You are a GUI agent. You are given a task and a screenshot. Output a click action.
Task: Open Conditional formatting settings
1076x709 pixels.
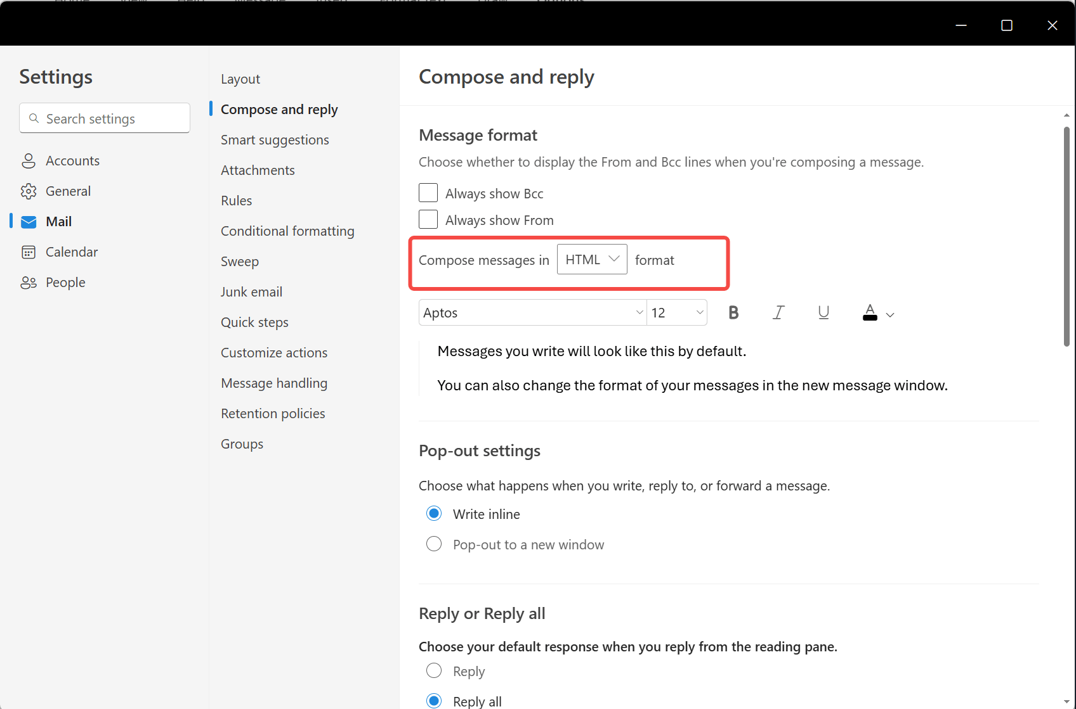pyautogui.click(x=287, y=231)
